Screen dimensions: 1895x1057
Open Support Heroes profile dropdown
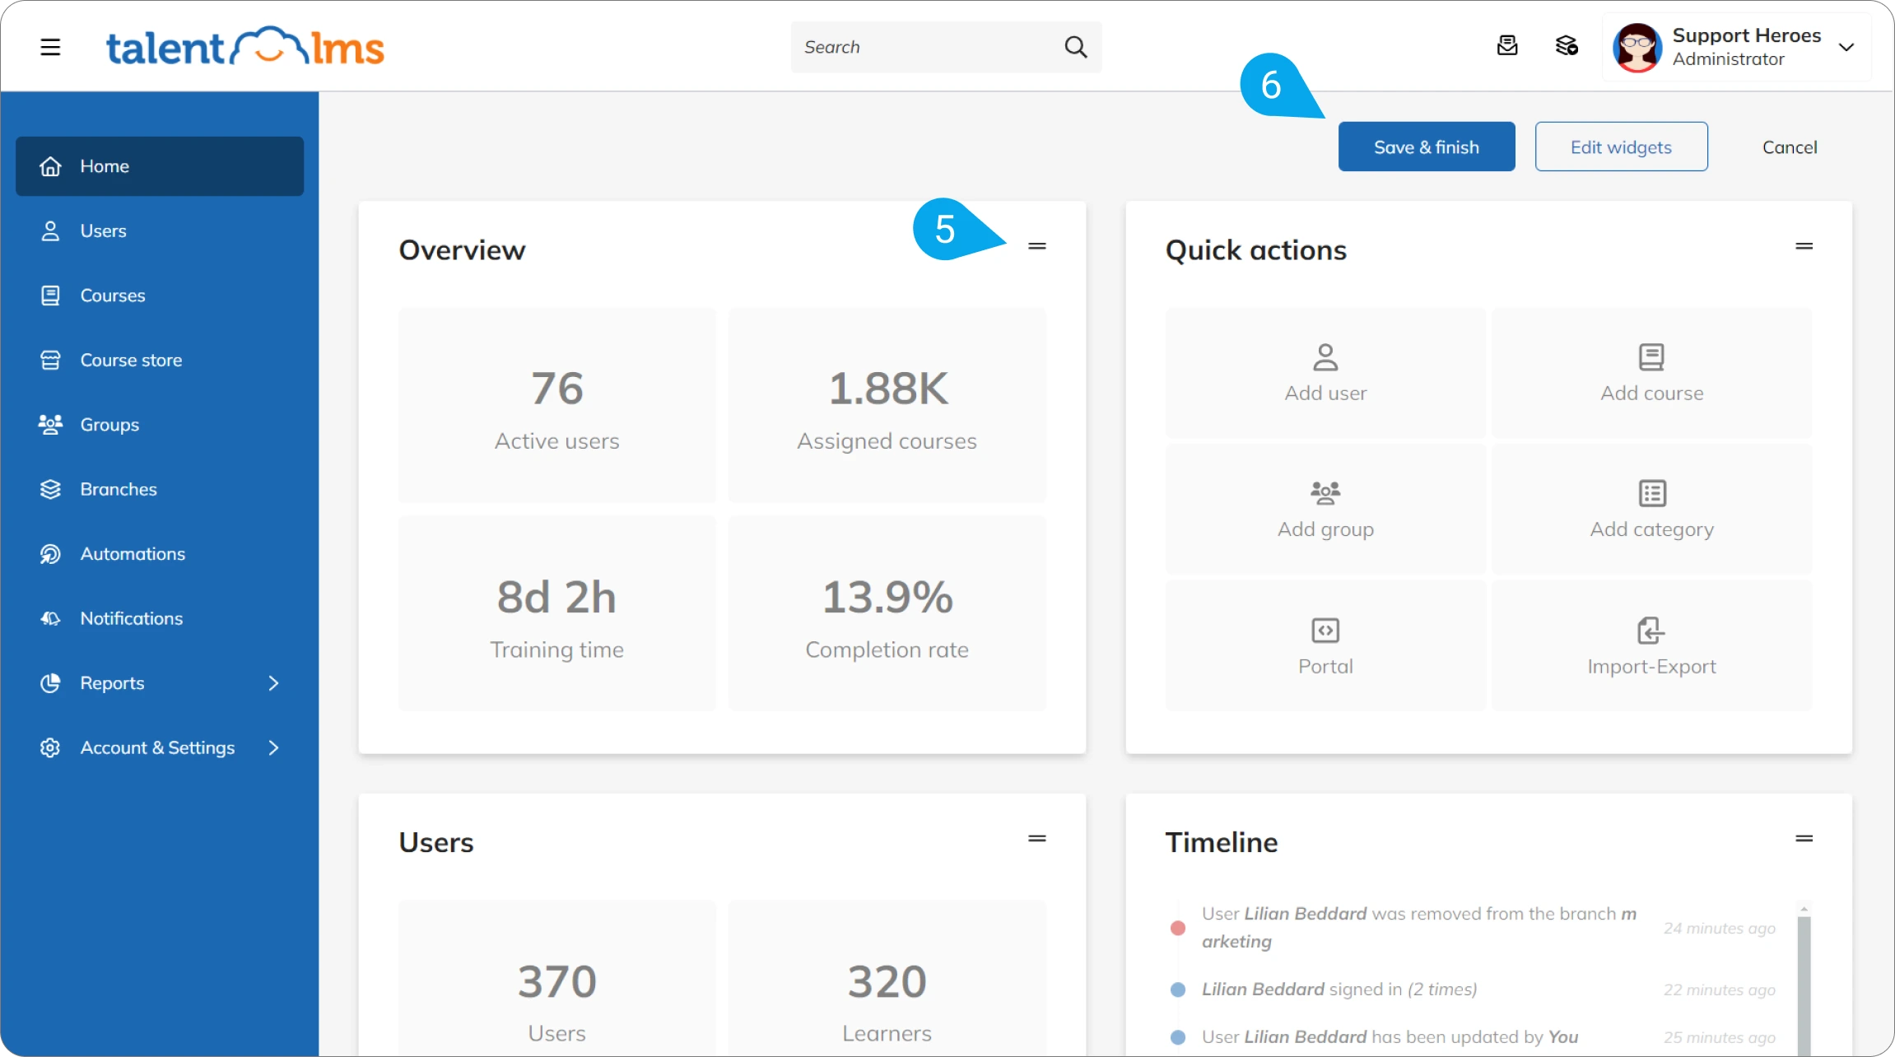(x=1846, y=47)
